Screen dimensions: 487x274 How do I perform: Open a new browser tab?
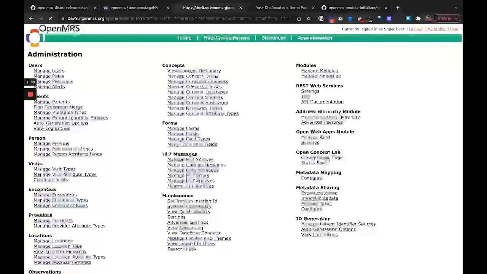coord(398,8)
